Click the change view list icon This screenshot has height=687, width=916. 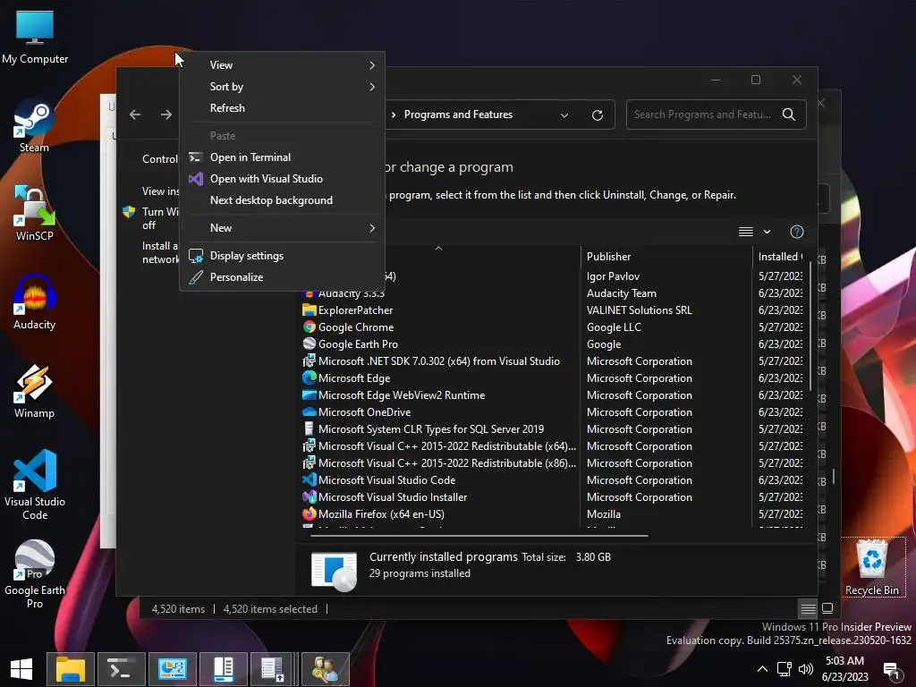745,232
